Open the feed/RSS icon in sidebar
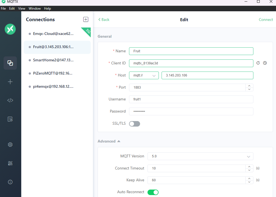 click(x=10, y=163)
